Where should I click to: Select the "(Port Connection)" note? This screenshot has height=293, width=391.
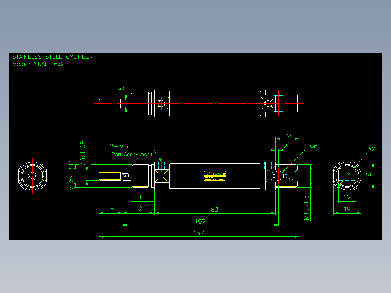tap(131, 154)
